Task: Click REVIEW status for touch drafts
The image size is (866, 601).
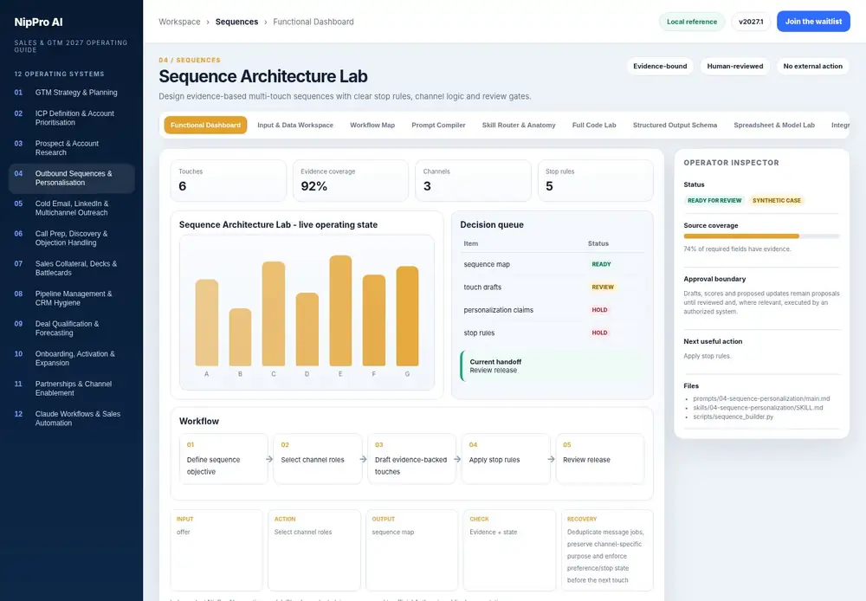Action: [x=603, y=288]
